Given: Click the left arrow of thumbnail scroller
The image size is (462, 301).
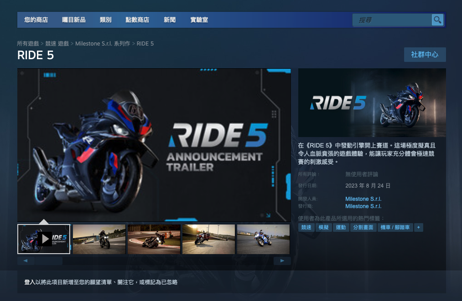Looking at the screenshot, I should [x=26, y=260].
